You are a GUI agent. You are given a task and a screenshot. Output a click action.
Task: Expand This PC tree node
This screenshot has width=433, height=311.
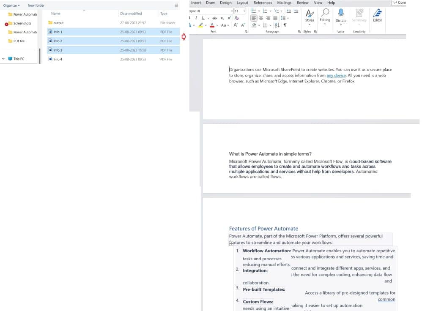(3, 59)
